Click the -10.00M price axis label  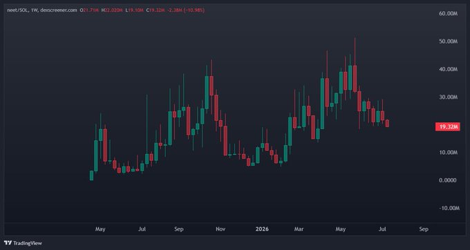[449, 208]
